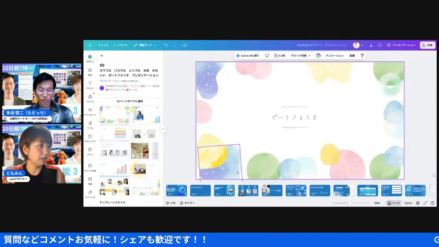439x247 pixels.
Task: Expand the マジック背景 dropdown arrow
Action: 309,56
